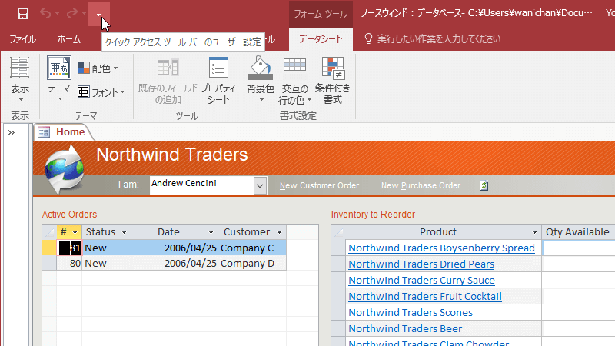Image resolution: width=615 pixels, height=346 pixels.
Task: Click New Purchase Order link
Action: [x=421, y=185]
